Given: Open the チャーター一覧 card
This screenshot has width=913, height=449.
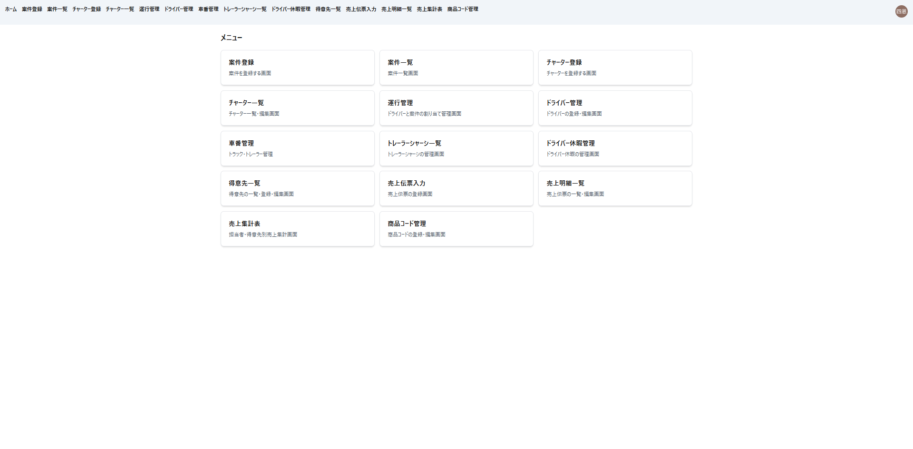Looking at the screenshot, I should coord(297,108).
